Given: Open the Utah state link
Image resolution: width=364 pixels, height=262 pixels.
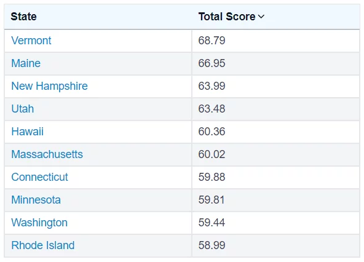Looking at the screenshot, I should click(x=23, y=109).
